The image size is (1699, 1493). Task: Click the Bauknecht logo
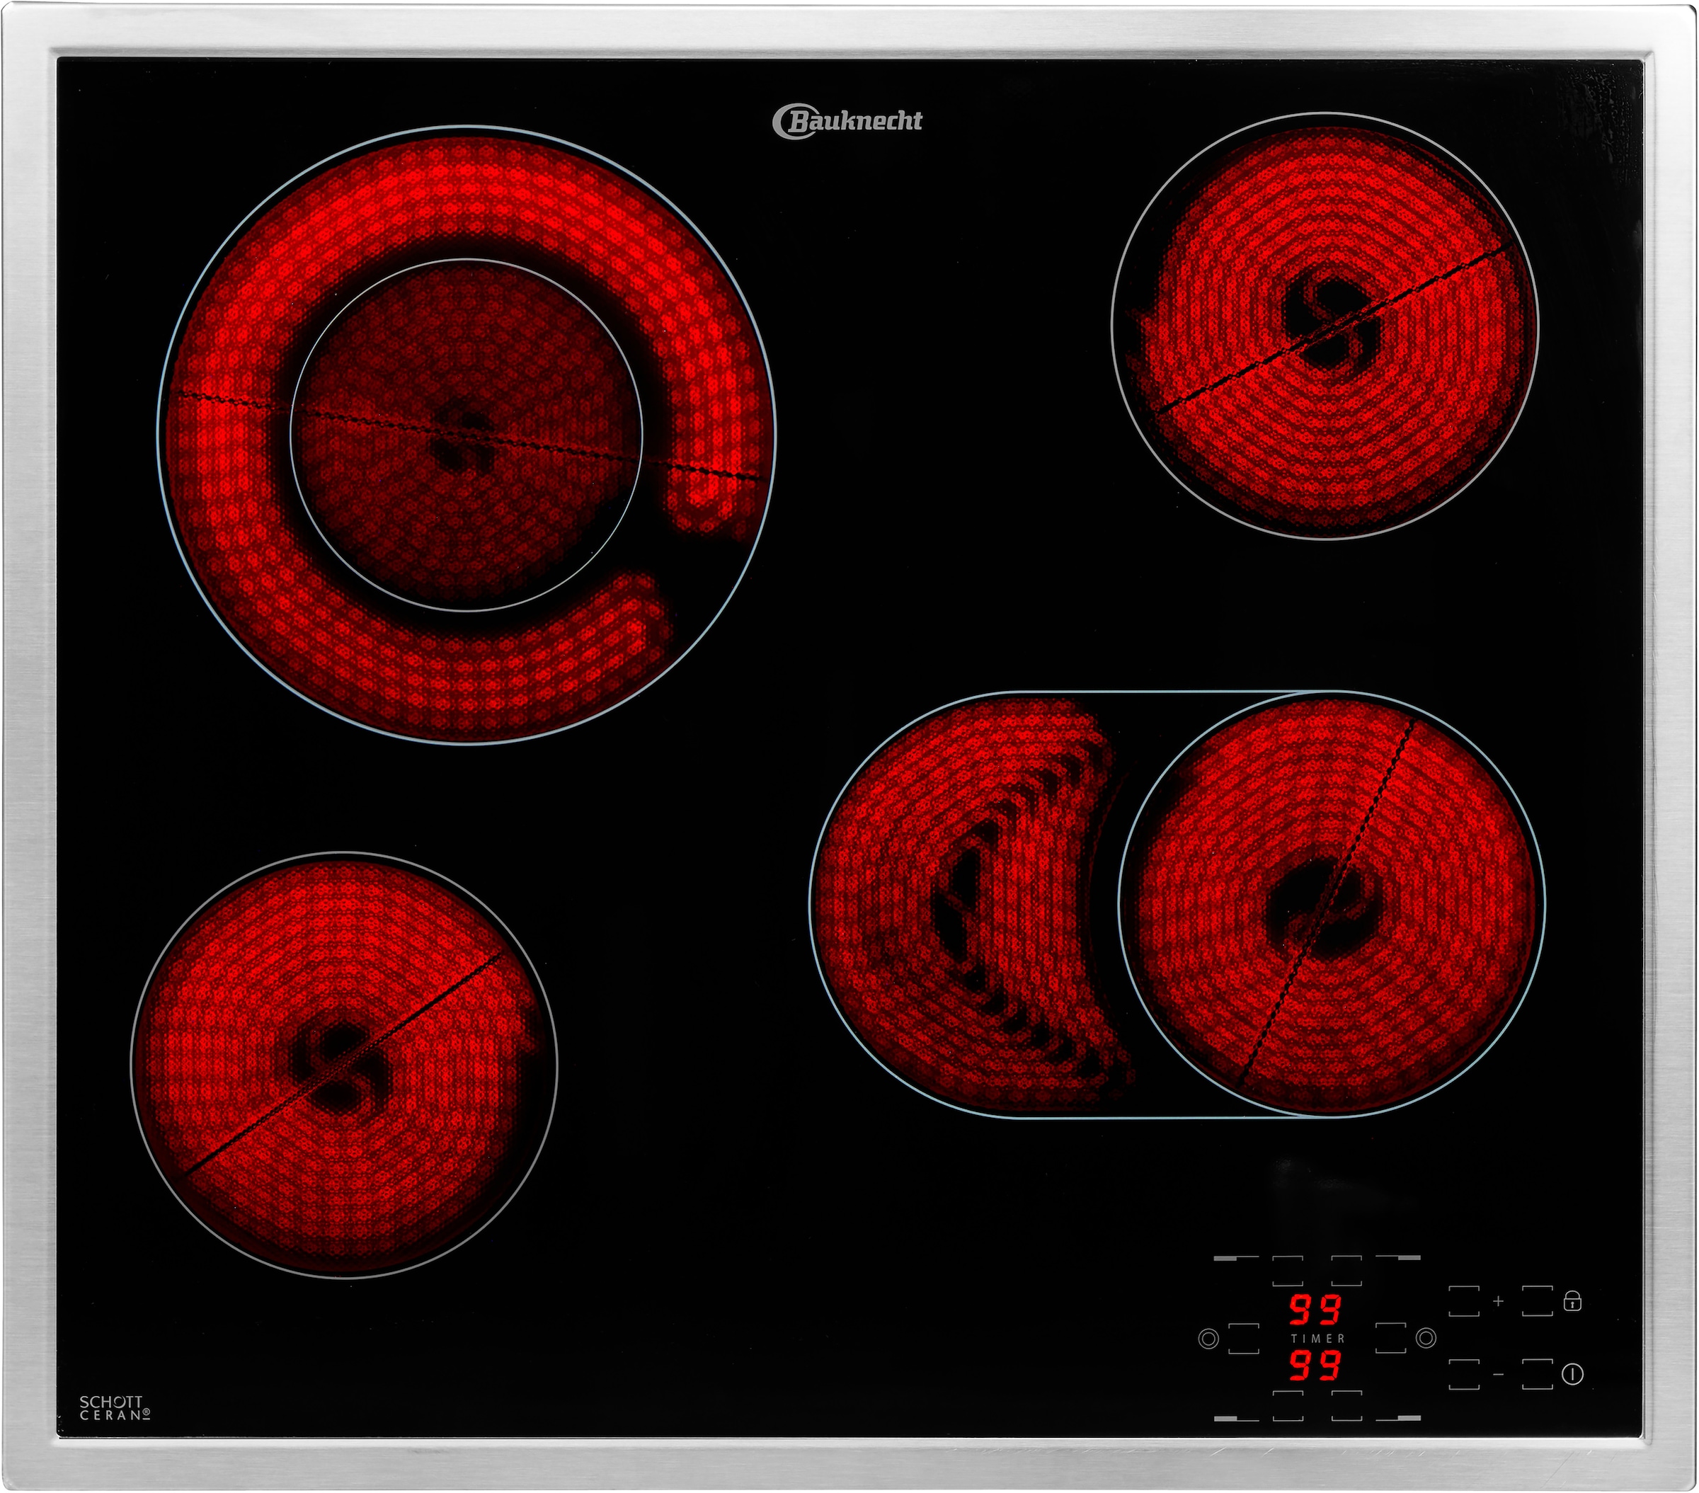tap(847, 121)
